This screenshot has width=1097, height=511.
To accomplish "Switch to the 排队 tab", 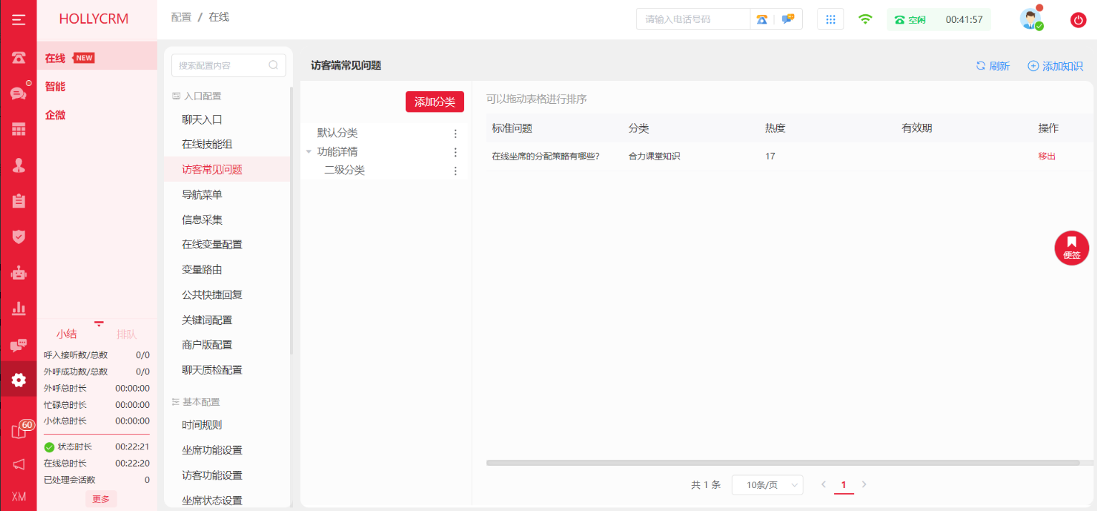I will click(127, 334).
